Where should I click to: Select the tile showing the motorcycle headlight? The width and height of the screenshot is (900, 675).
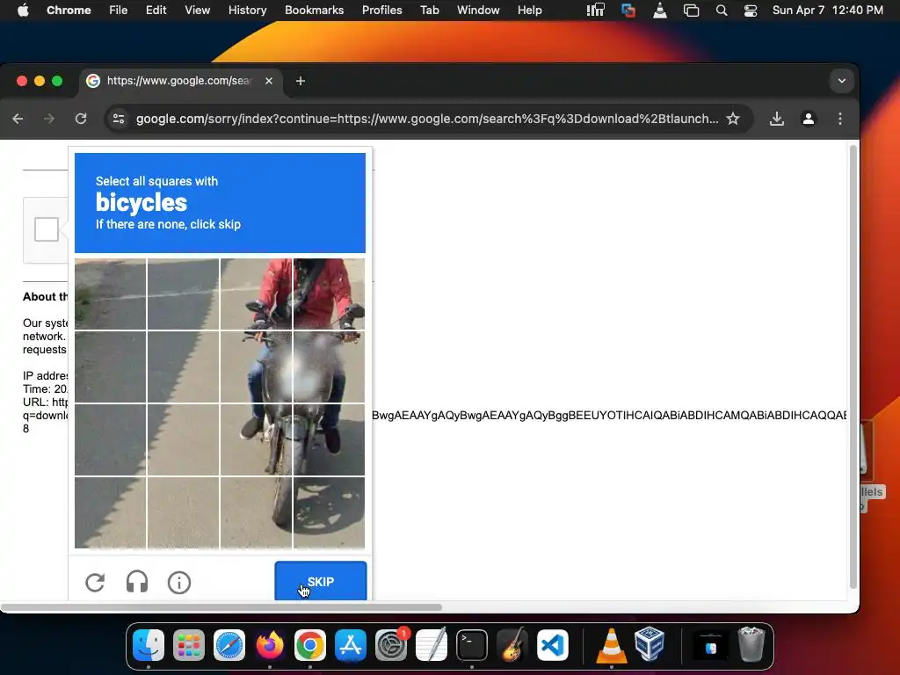coord(329,367)
